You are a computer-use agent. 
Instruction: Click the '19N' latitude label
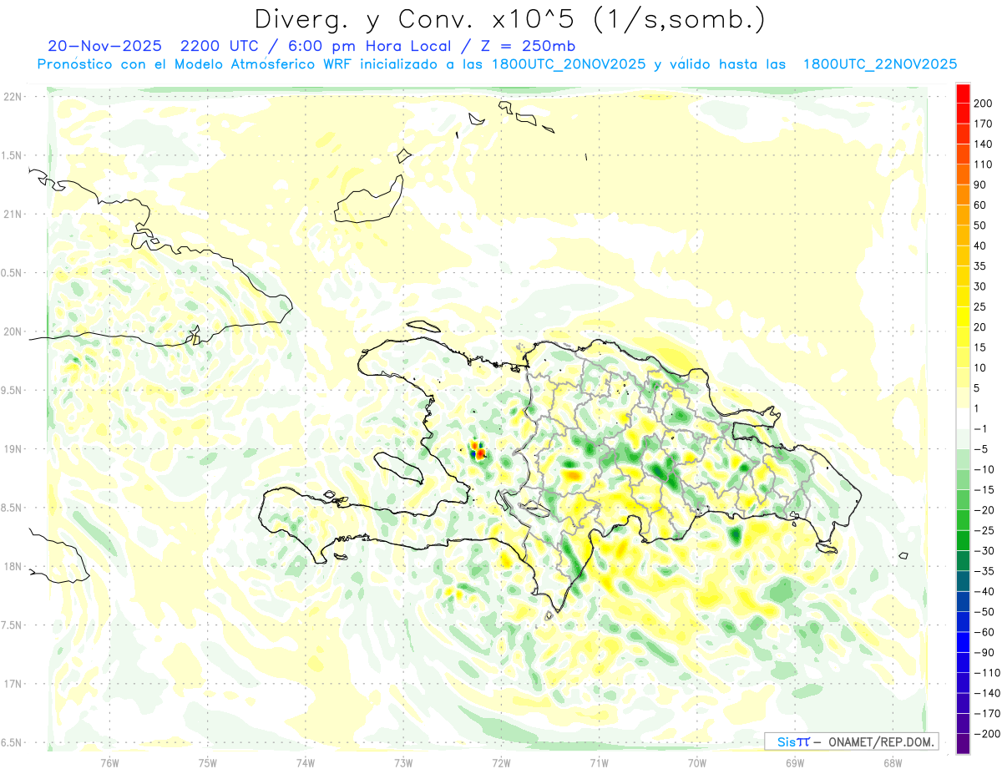13,449
